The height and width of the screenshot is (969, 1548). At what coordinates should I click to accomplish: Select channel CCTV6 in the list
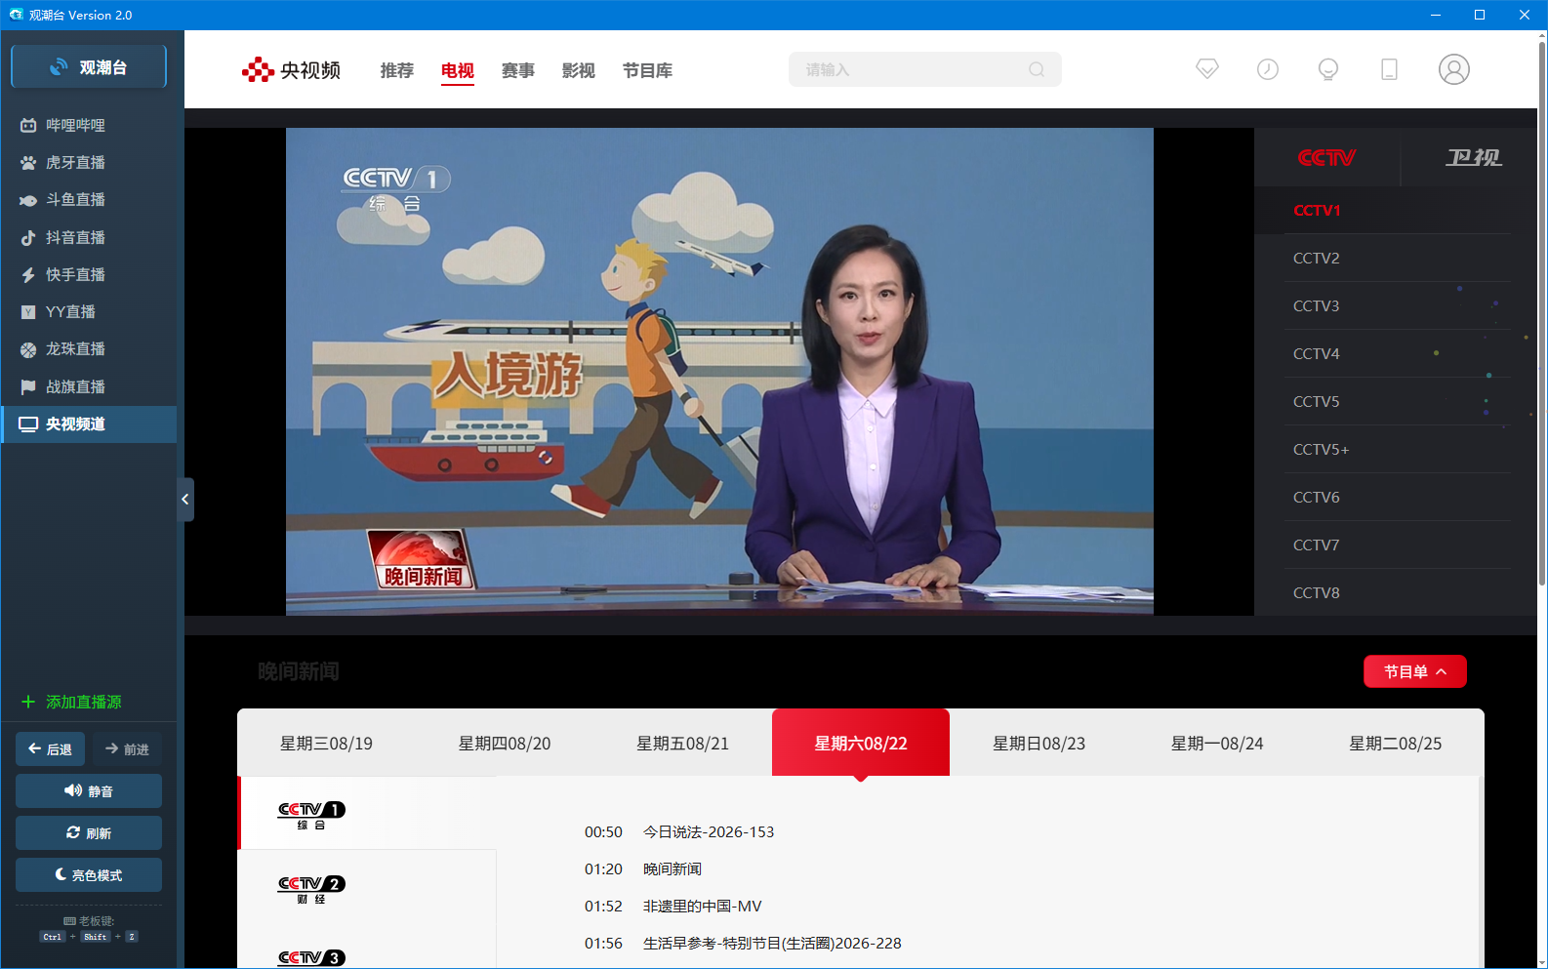1398,498
